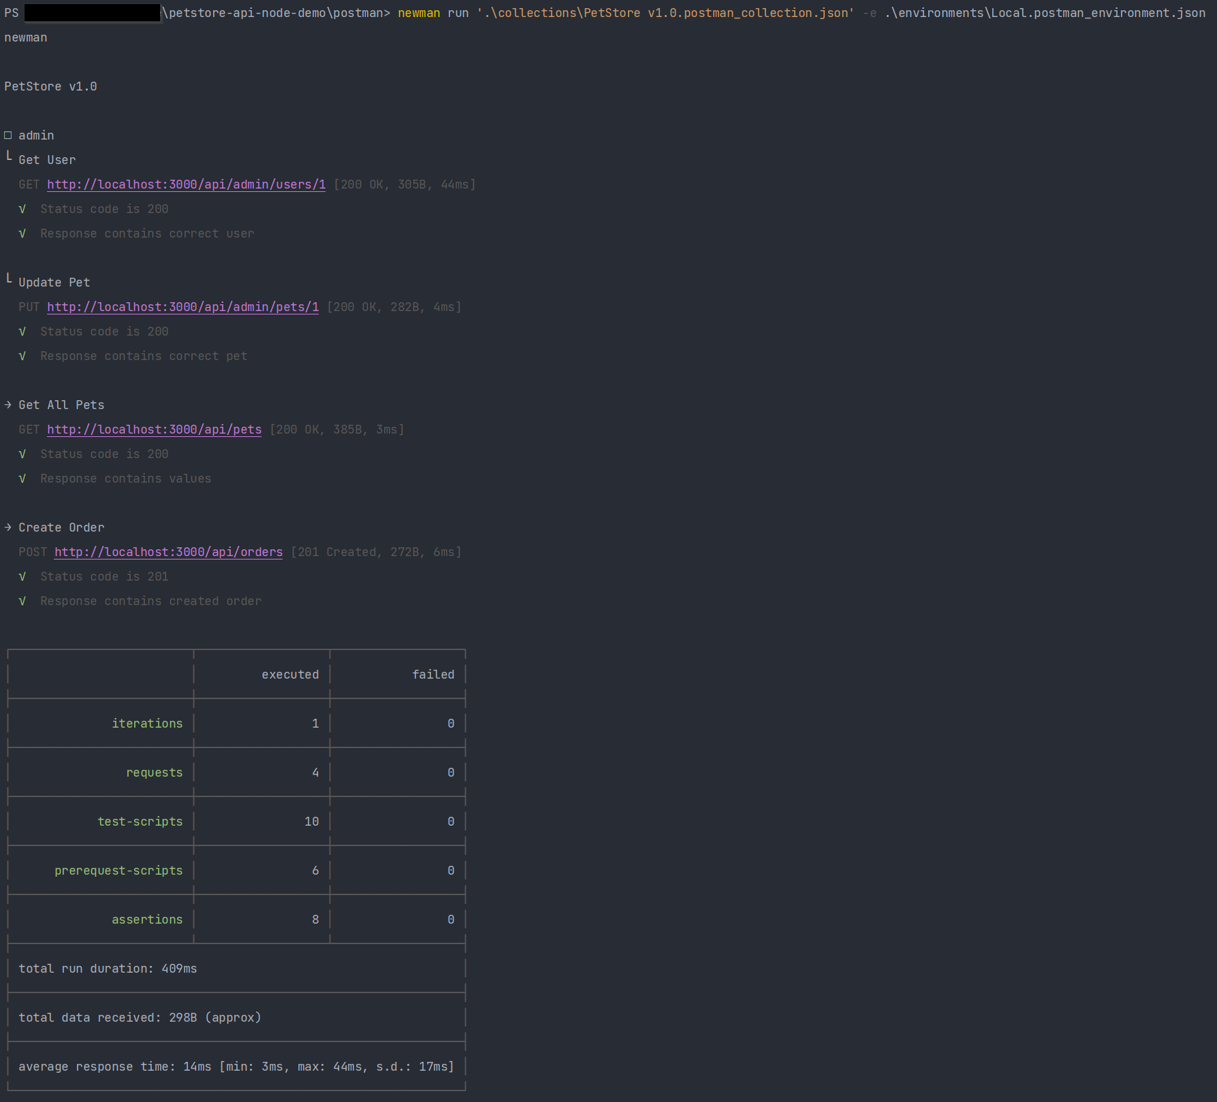This screenshot has height=1102, width=1217.
Task: Click the check mark beside 'Response contains values'
Action: point(22,479)
